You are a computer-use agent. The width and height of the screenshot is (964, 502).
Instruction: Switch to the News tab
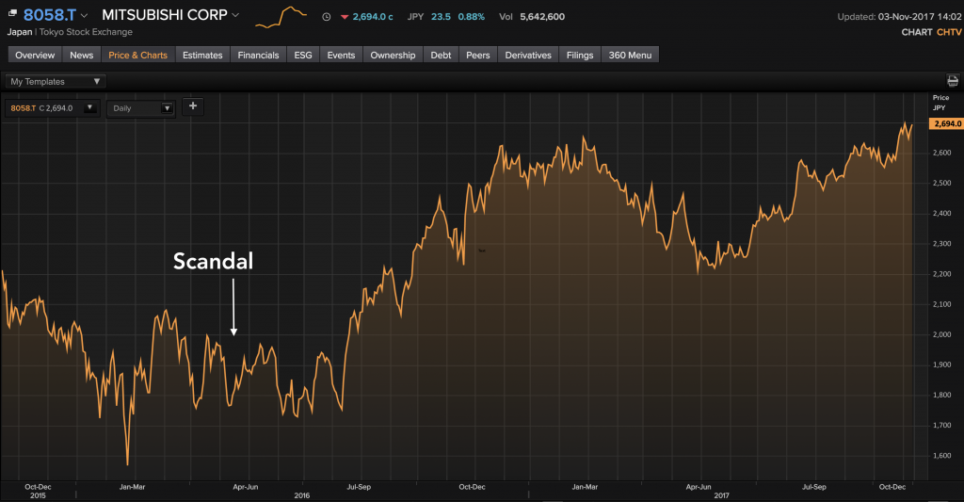click(81, 55)
